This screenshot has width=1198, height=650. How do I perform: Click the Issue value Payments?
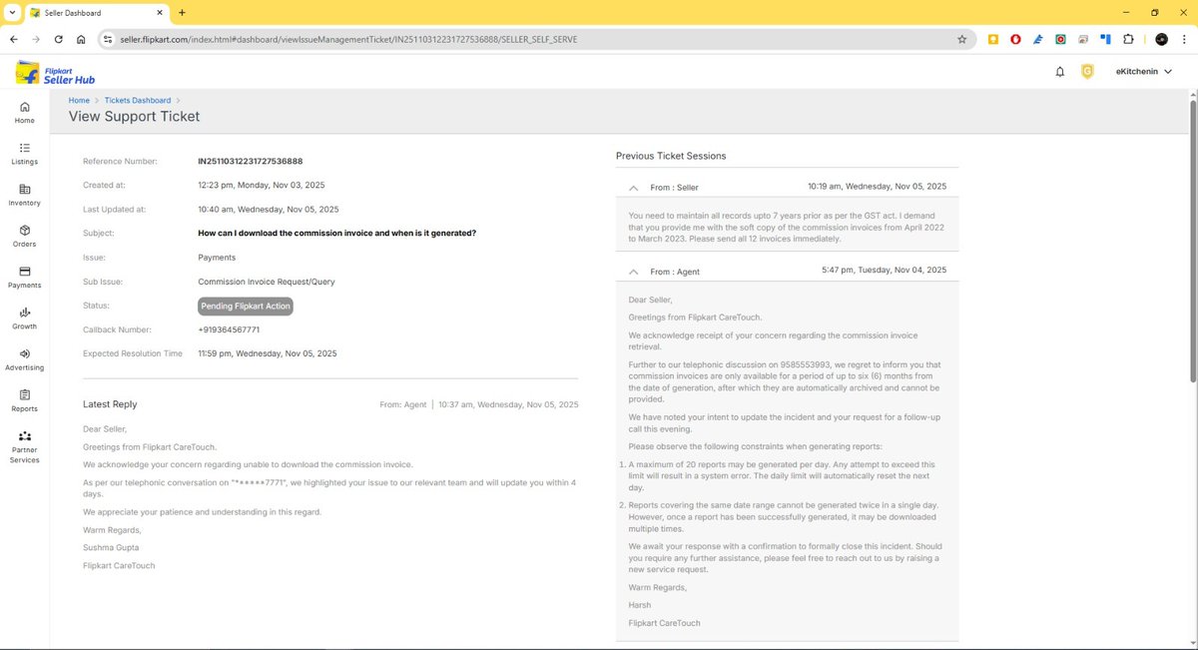217,258
